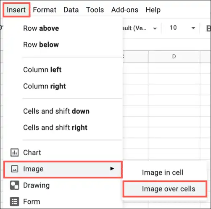Open the Format menu
The image size is (211, 209).
pos(45,10)
